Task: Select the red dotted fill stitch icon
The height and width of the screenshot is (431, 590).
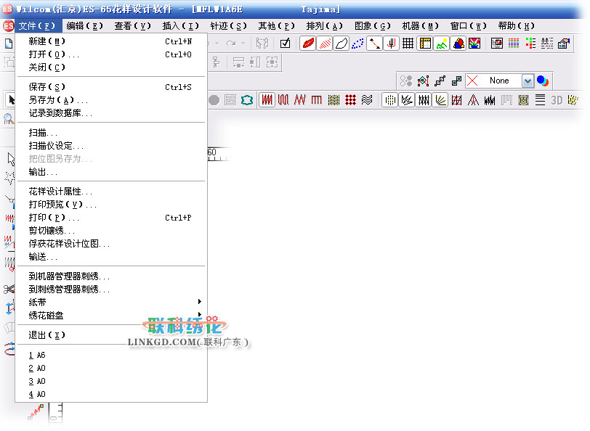Action: click(x=351, y=100)
